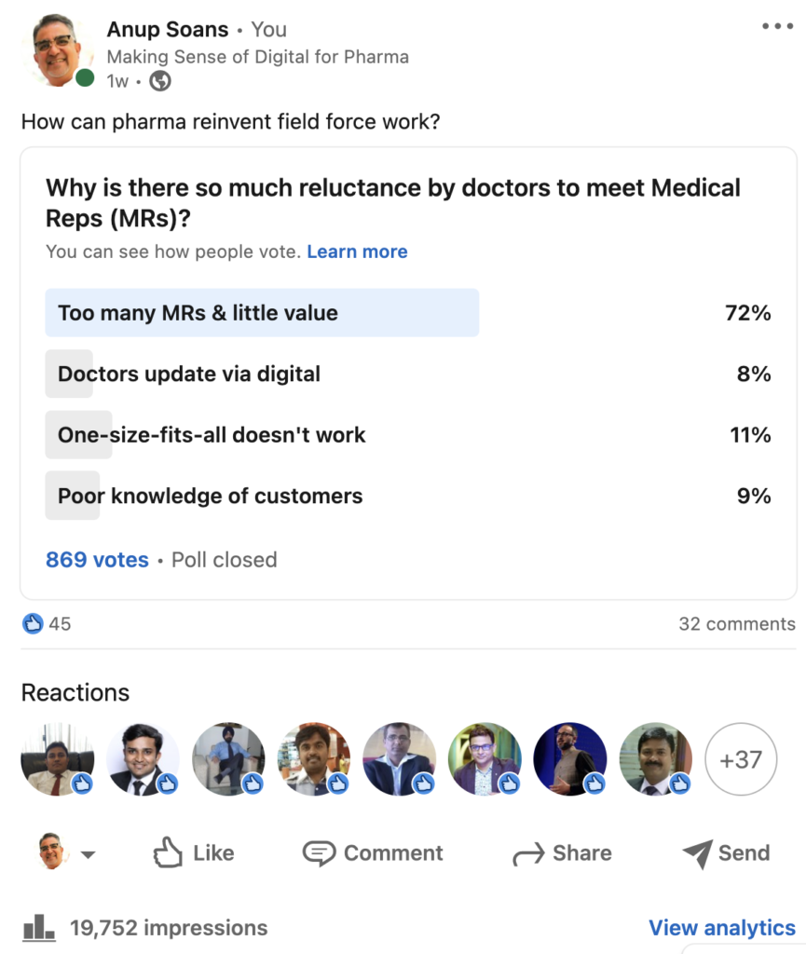
Task: Open the 'Learn more' link
Action: 357,252
